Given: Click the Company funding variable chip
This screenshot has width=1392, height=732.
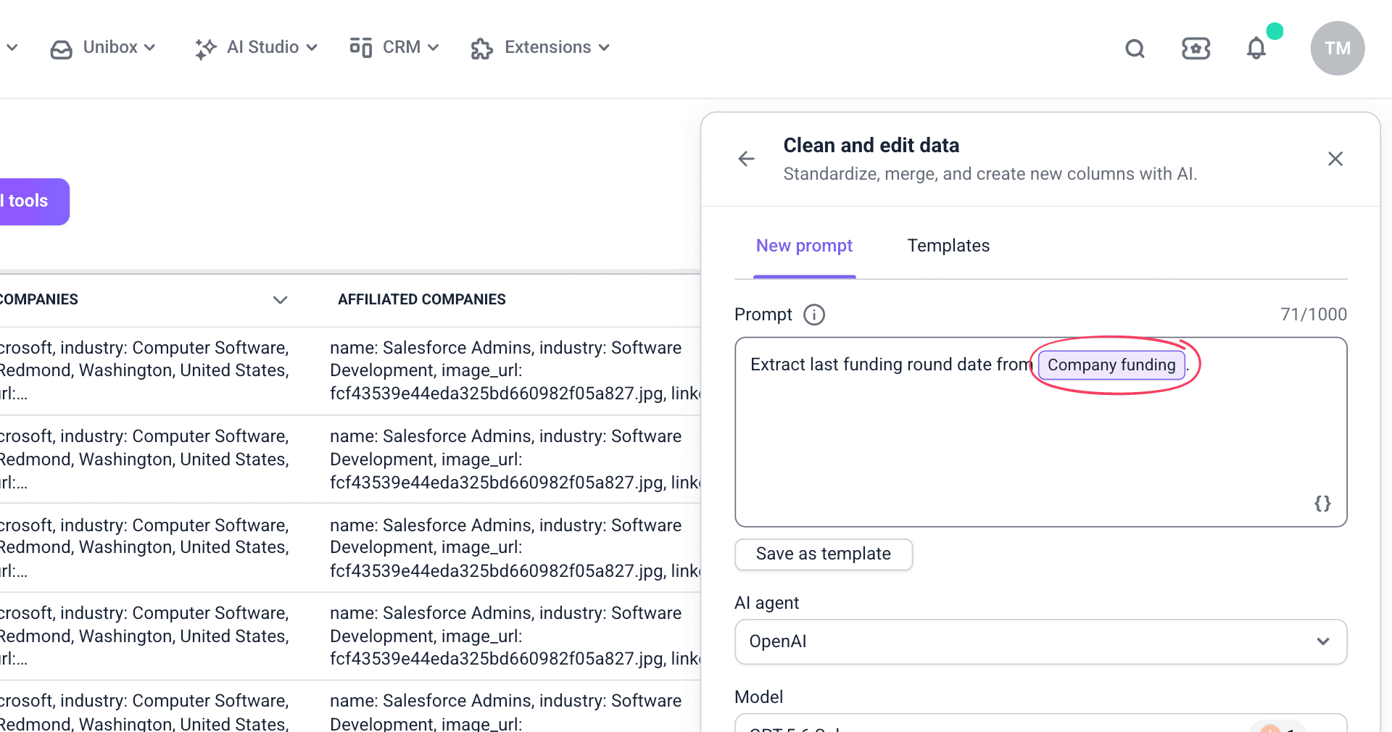Looking at the screenshot, I should tap(1111, 365).
